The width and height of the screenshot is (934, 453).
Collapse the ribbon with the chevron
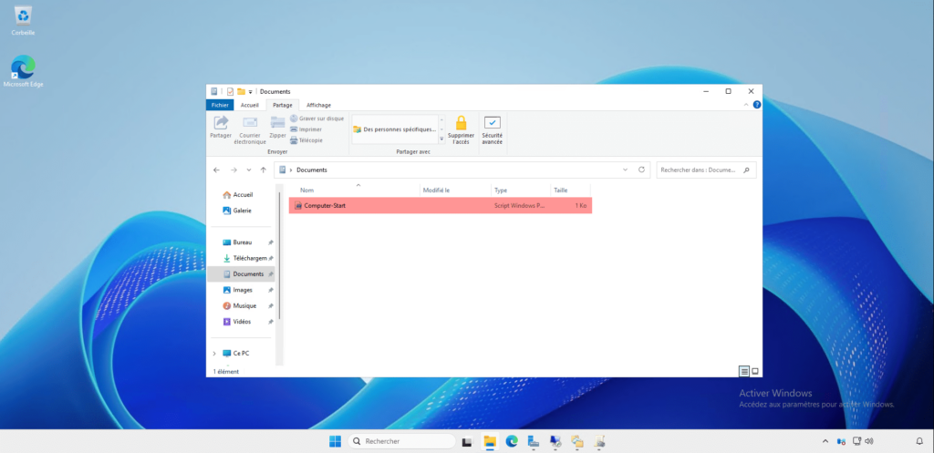pos(747,105)
